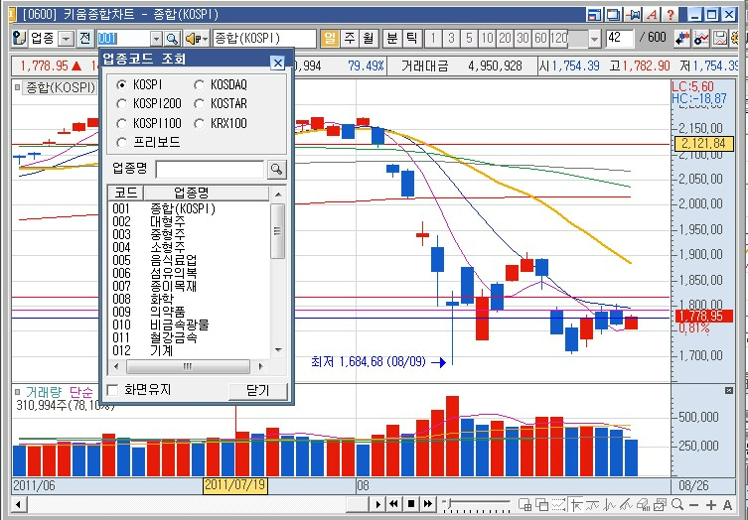This screenshot has height=520, width=748.
Task: Click the 업종명 search input field
Action: [x=210, y=170]
